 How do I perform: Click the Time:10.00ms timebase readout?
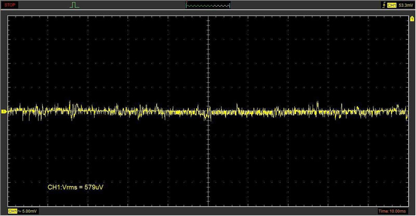[x=392, y=211]
